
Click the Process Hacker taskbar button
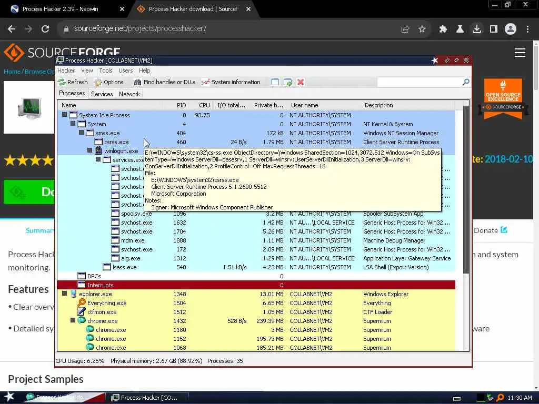click(x=148, y=398)
